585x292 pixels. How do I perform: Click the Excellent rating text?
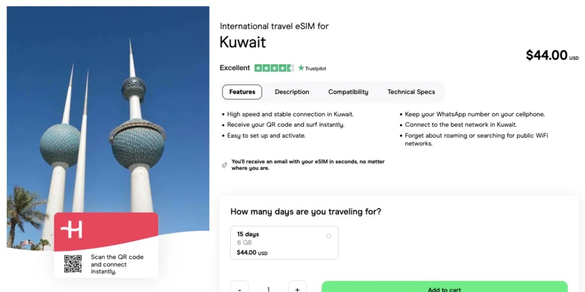[x=234, y=67]
